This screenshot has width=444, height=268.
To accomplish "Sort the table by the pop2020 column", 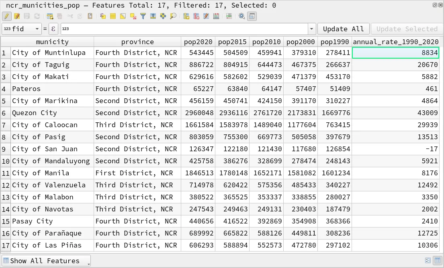I will [x=198, y=41].
